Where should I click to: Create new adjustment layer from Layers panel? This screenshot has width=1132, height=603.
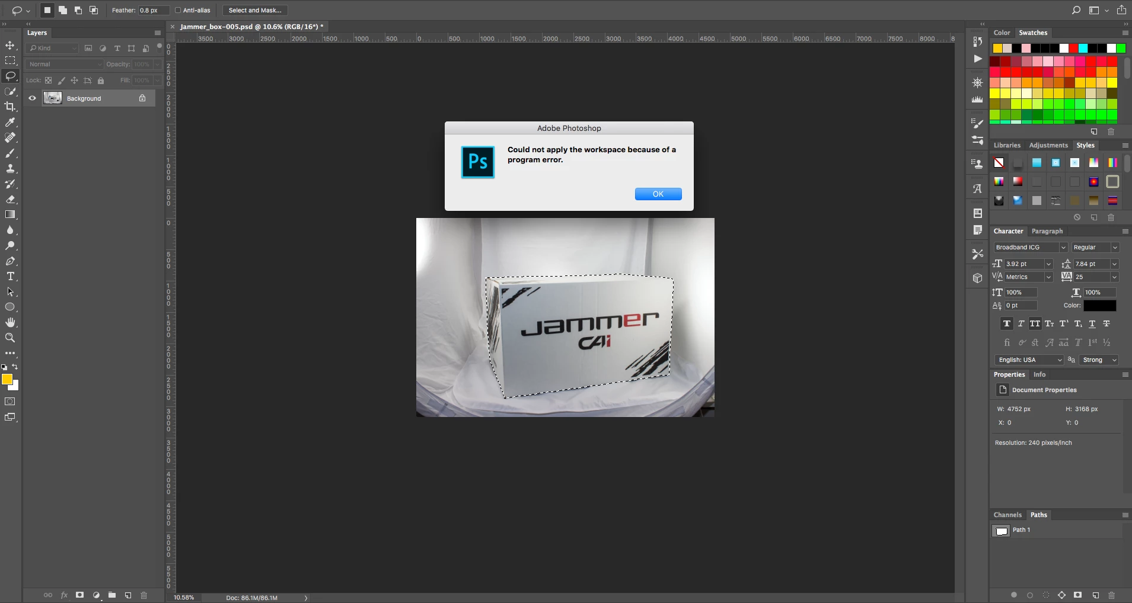click(96, 595)
